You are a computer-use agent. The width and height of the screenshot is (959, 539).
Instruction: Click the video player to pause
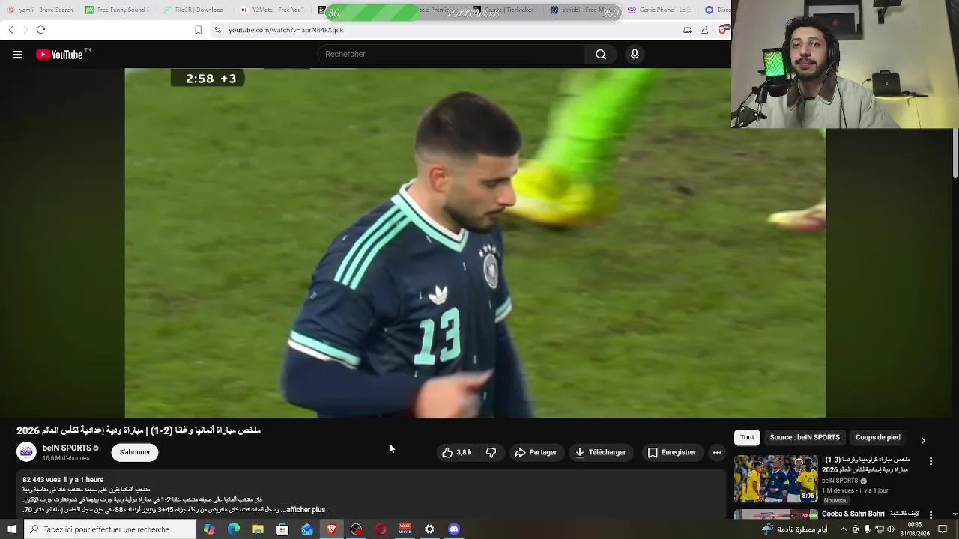475,243
